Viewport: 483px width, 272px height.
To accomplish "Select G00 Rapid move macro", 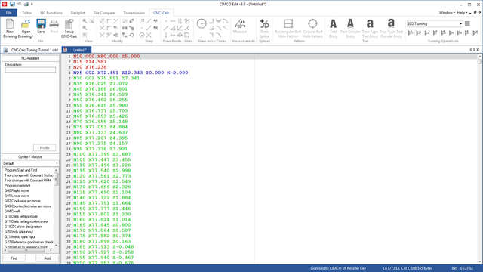I will pos(17,190).
